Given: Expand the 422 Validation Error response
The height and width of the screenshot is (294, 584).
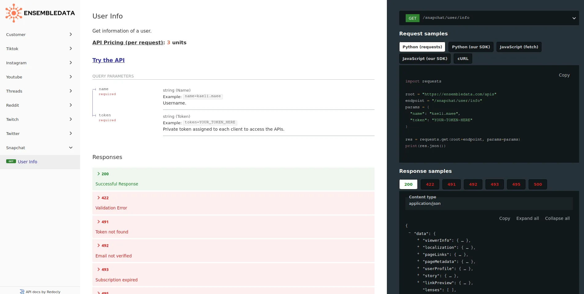Looking at the screenshot, I should click(233, 203).
